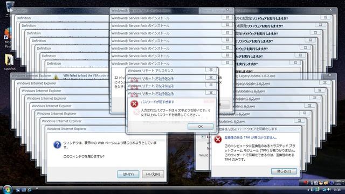Click いいえ(N) in the Internet Explorer dialog
This screenshot has height=194, width=345.
pyautogui.click(x=153, y=174)
